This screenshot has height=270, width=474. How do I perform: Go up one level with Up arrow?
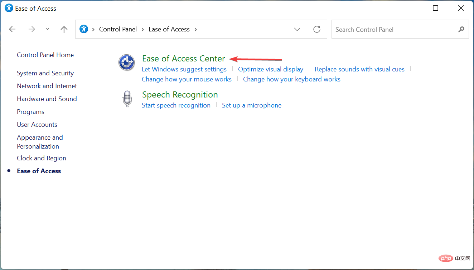click(64, 29)
